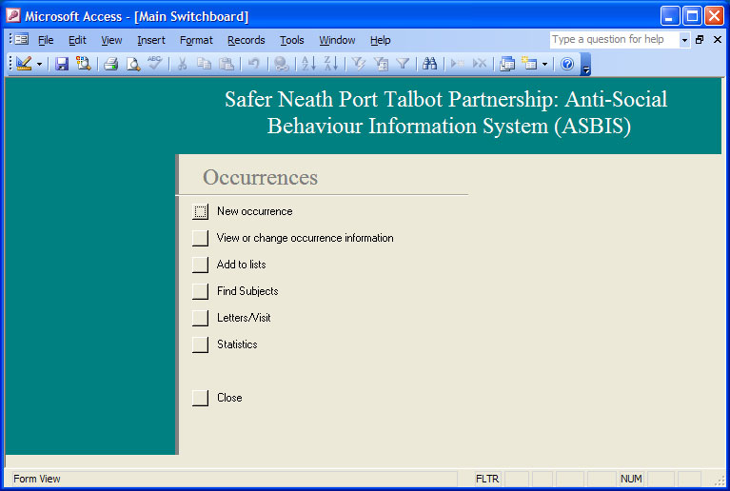
Task: Click the New occurrence switchboard button
Action: coord(200,211)
